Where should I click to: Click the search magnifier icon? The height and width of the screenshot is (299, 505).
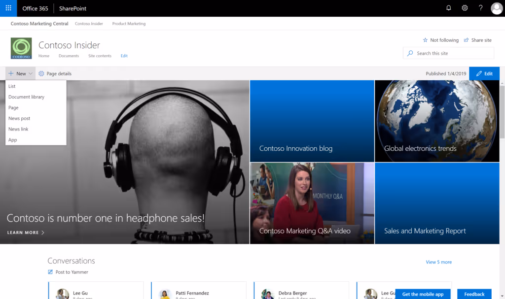(x=410, y=53)
